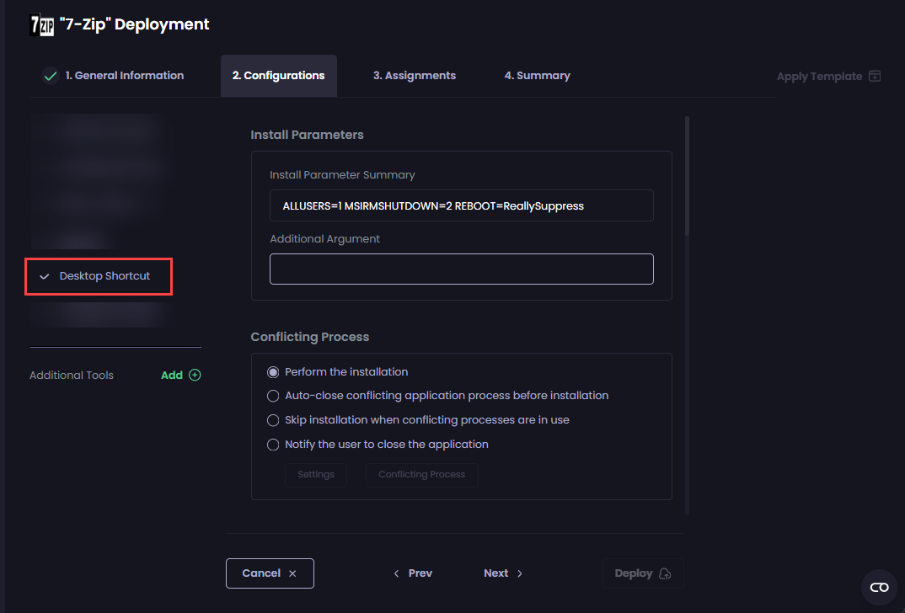The width and height of the screenshot is (905, 613).
Task: Click the X icon inside the Cancel button
Action: coord(292,573)
